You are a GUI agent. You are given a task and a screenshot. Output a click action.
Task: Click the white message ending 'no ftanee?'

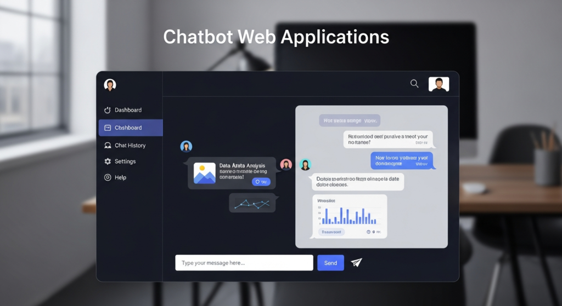tap(388, 140)
